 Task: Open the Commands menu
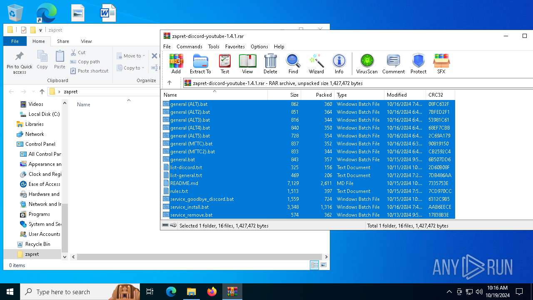coord(189,47)
